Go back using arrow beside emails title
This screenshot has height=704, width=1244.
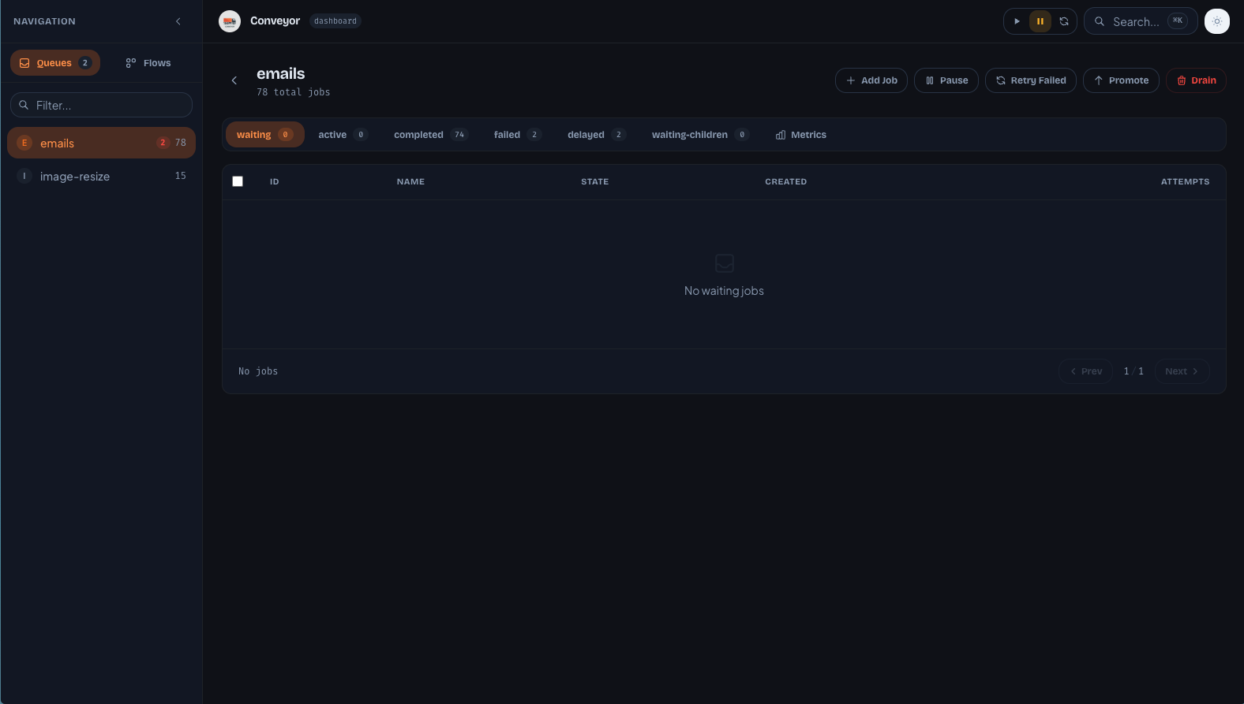[x=234, y=80]
